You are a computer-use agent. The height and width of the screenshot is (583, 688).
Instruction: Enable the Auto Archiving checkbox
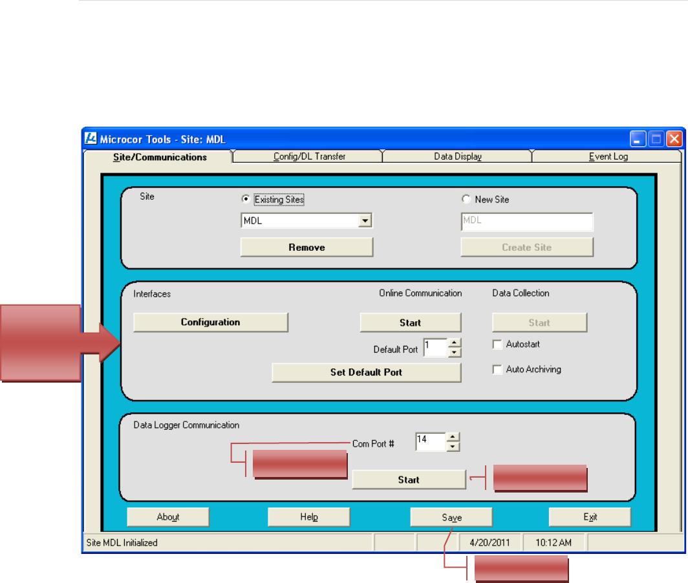click(x=497, y=369)
